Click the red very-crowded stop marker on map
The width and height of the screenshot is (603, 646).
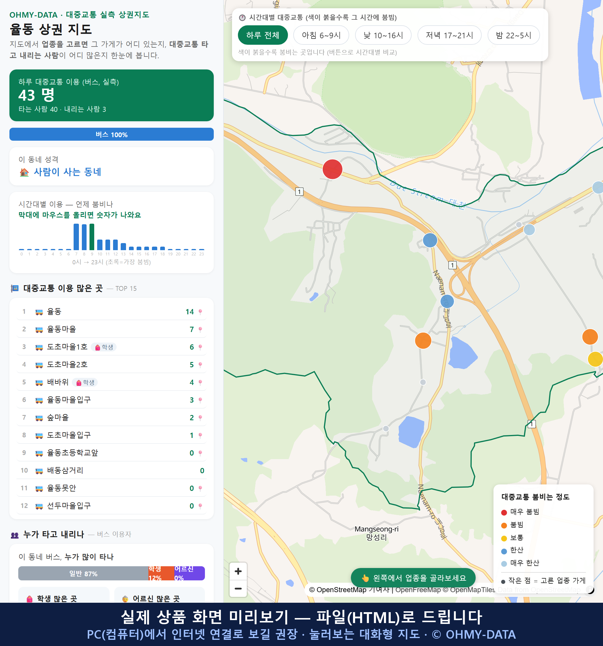click(x=332, y=169)
